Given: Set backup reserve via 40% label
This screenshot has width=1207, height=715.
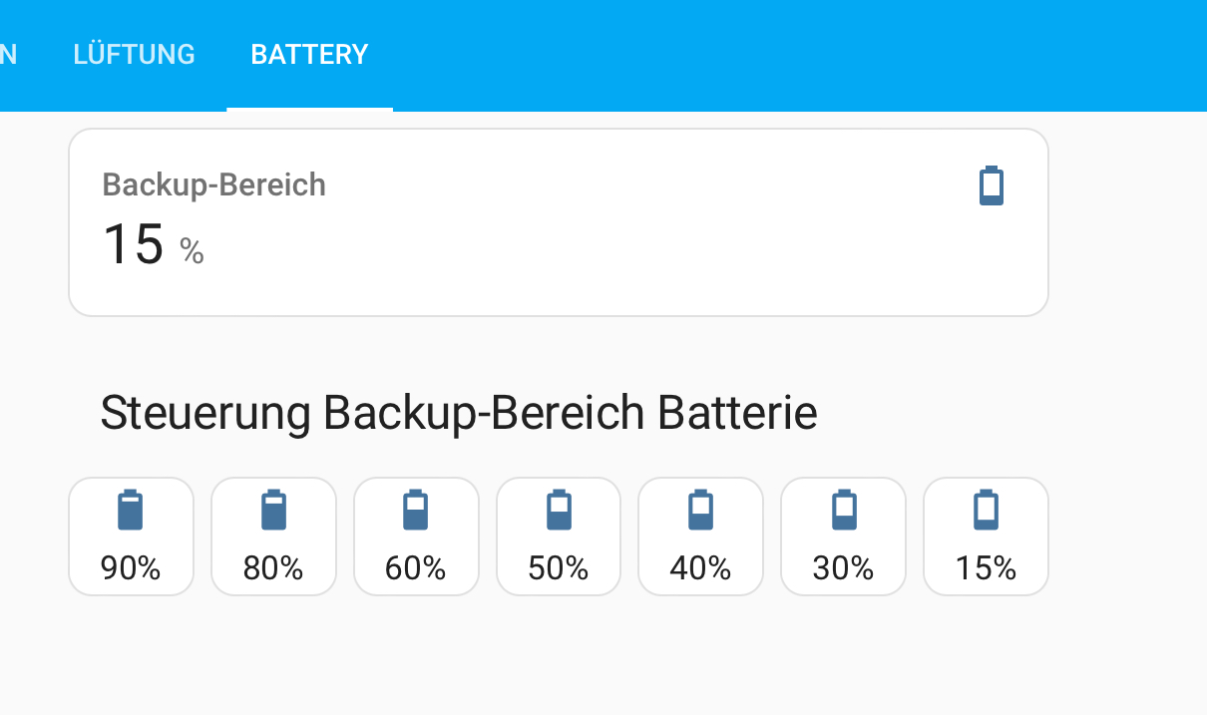Looking at the screenshot, I should [700, 568].
